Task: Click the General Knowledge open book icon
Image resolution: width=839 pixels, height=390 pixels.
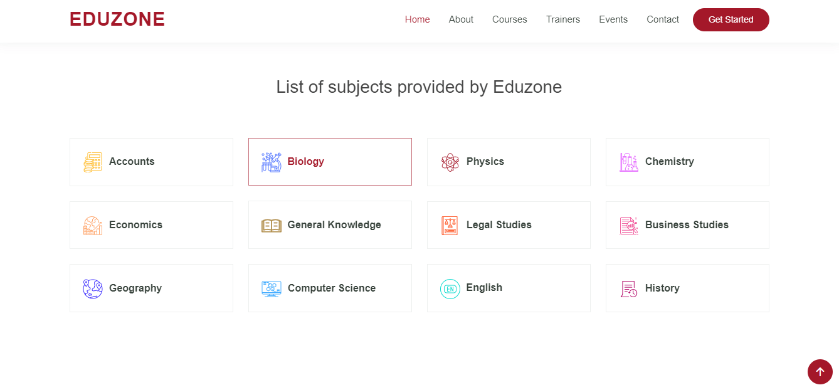Action: (272, 225)
